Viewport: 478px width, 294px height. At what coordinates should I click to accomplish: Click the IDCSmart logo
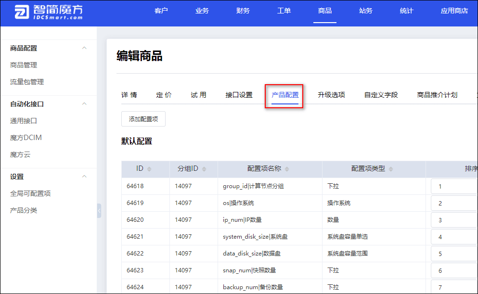(49, 12)
